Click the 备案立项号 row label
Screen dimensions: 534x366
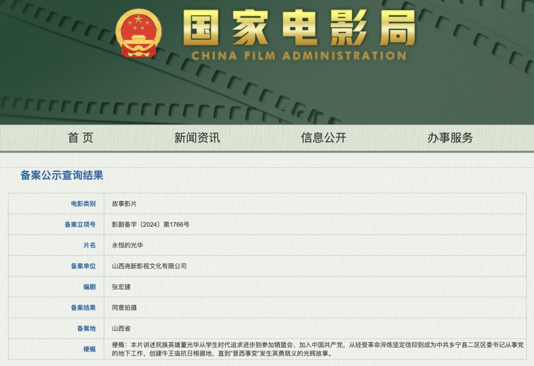[80, 224]
